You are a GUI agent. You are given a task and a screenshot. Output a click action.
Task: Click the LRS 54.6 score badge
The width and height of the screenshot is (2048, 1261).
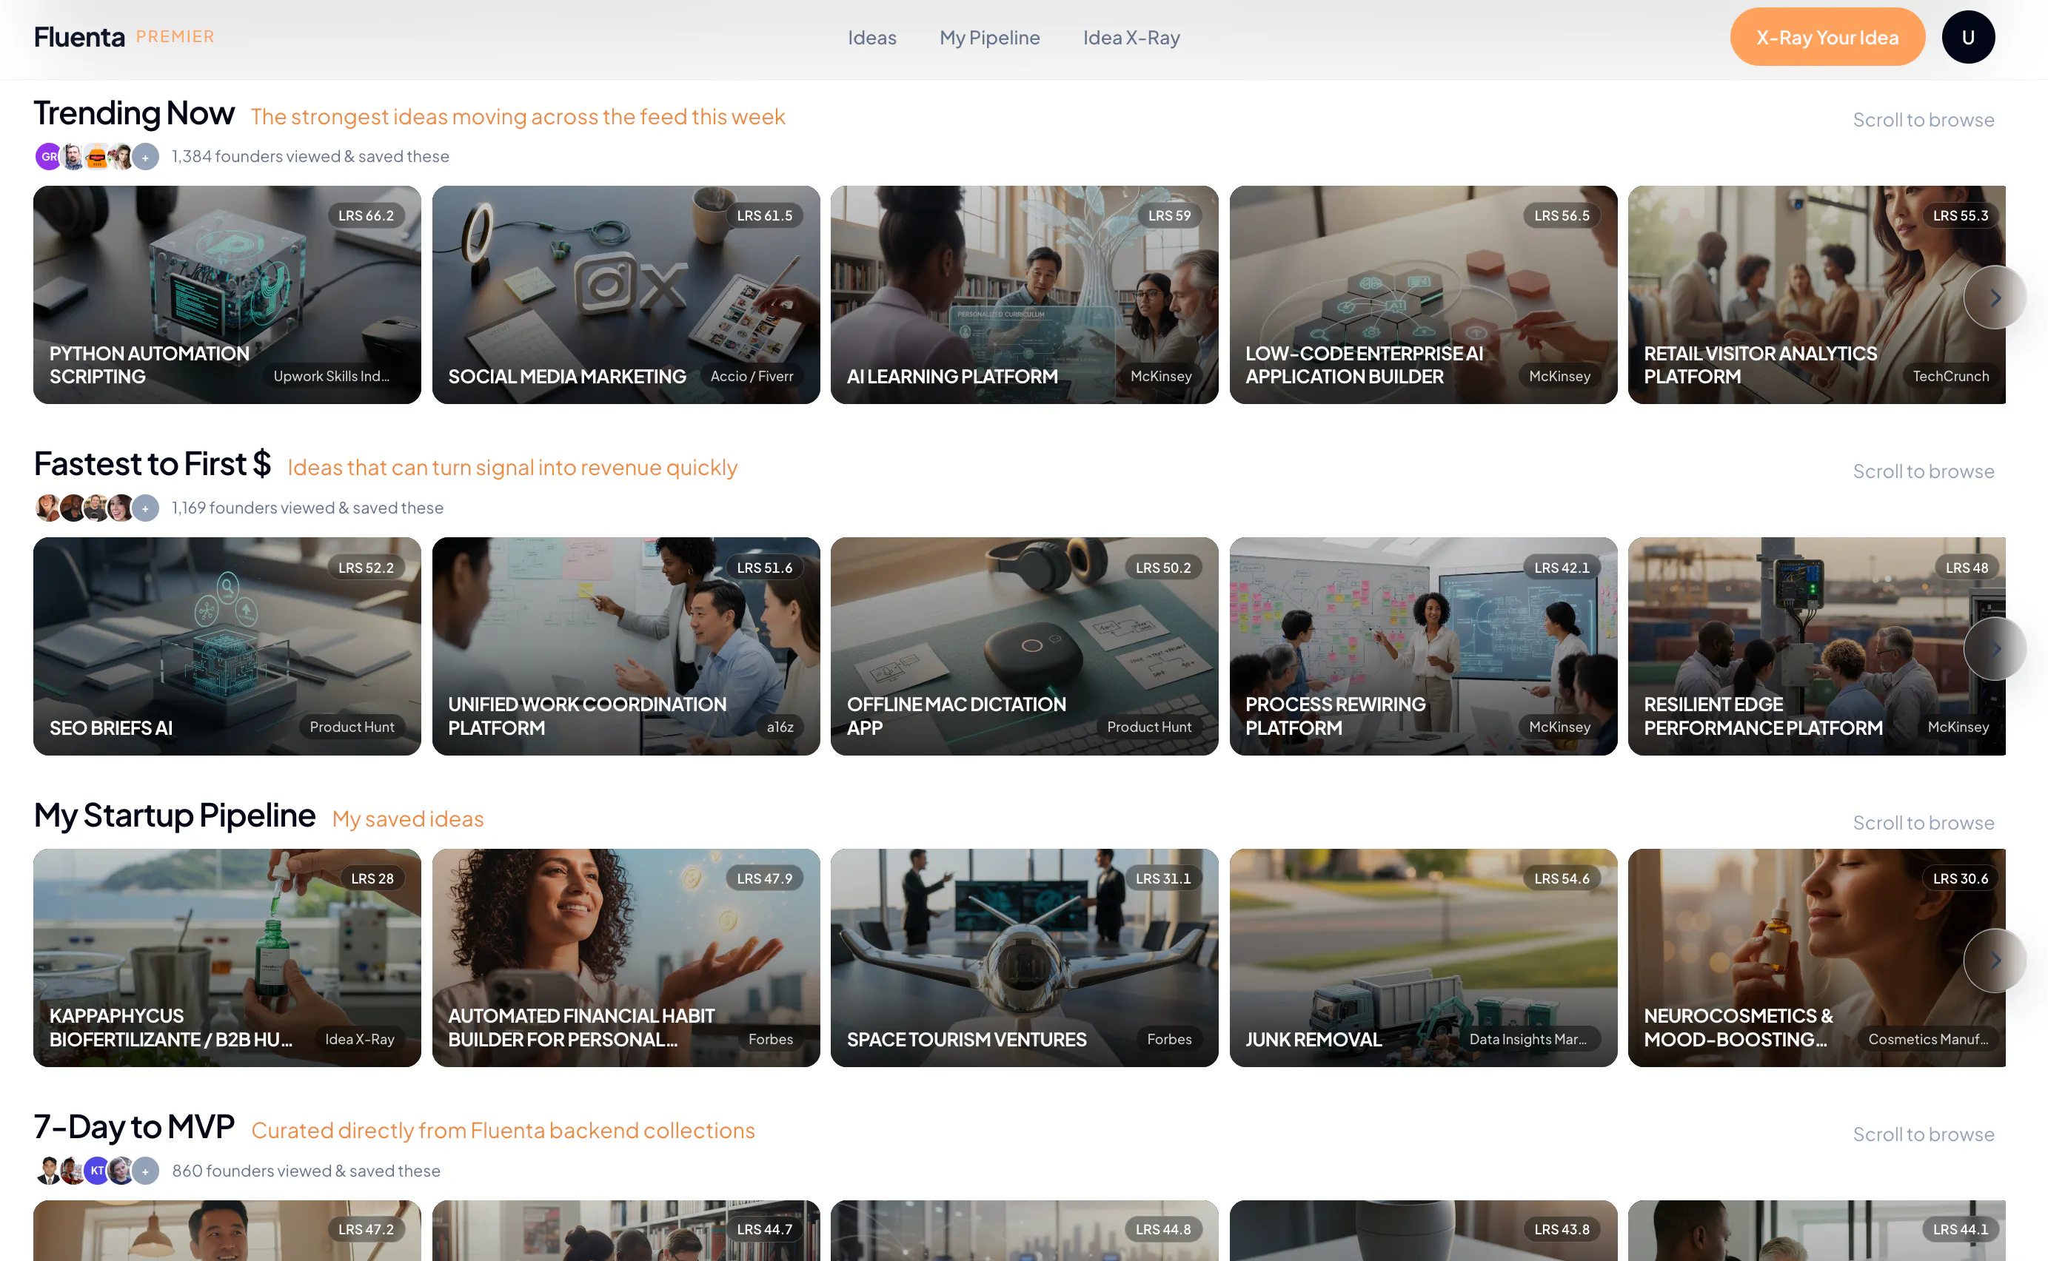[1562, 878]
